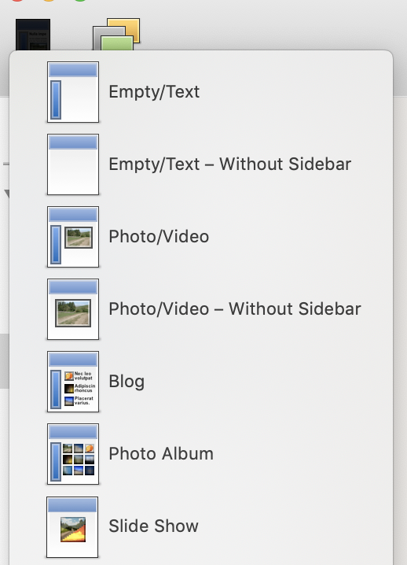The image size is (407, 565).
Task: Select the sidebar-less Empty/Text template thumbnail
Action: 73,164
